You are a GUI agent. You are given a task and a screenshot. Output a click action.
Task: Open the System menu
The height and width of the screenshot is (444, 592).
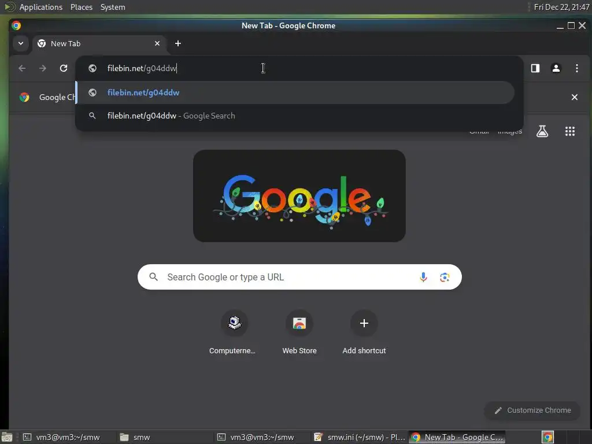point(113,7)
